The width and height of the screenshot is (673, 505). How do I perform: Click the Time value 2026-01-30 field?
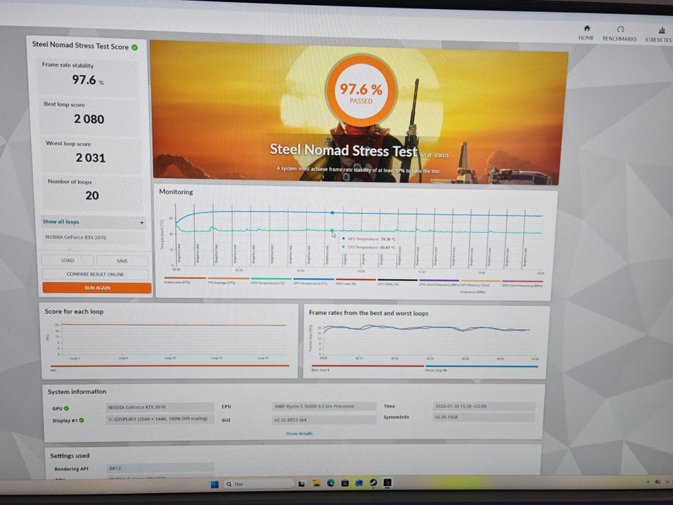[x=484, y=406]
